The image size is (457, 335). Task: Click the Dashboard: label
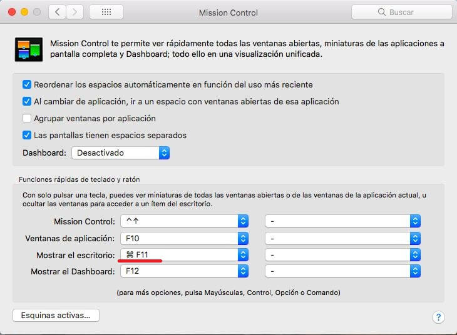pyautogui.click(x=44, y=152)
